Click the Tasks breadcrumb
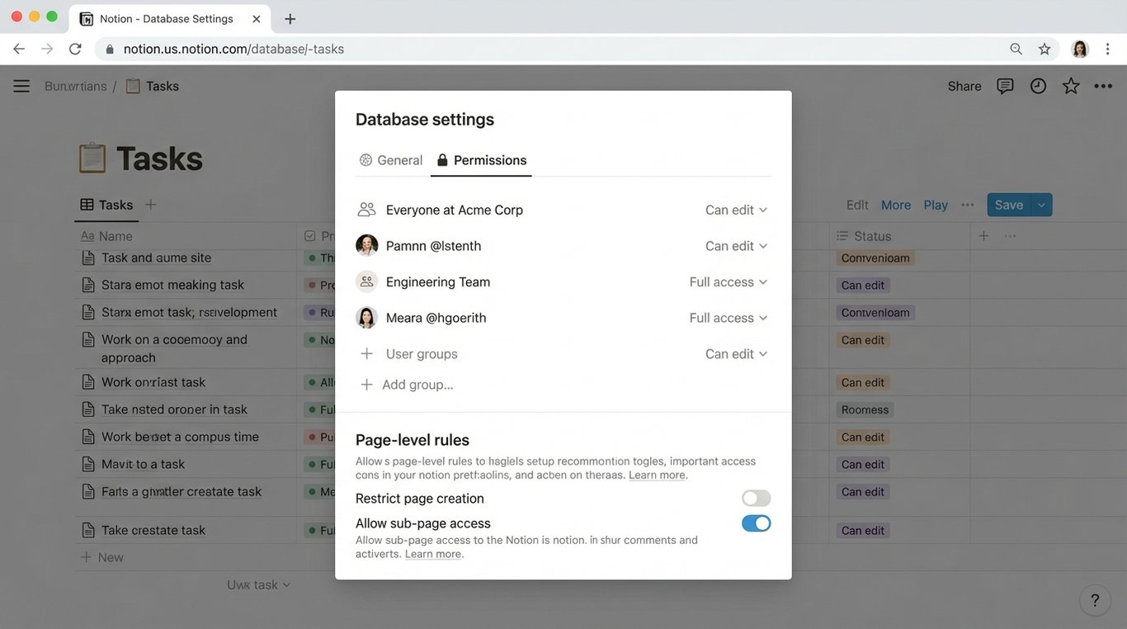The width and height of the screenshot is (1127, 629). pos(152,86)
